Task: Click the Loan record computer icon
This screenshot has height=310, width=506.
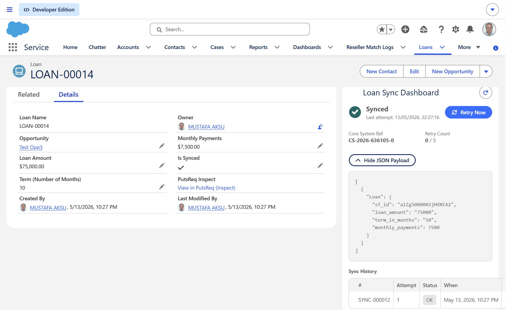Action: [x=19, y=71]
